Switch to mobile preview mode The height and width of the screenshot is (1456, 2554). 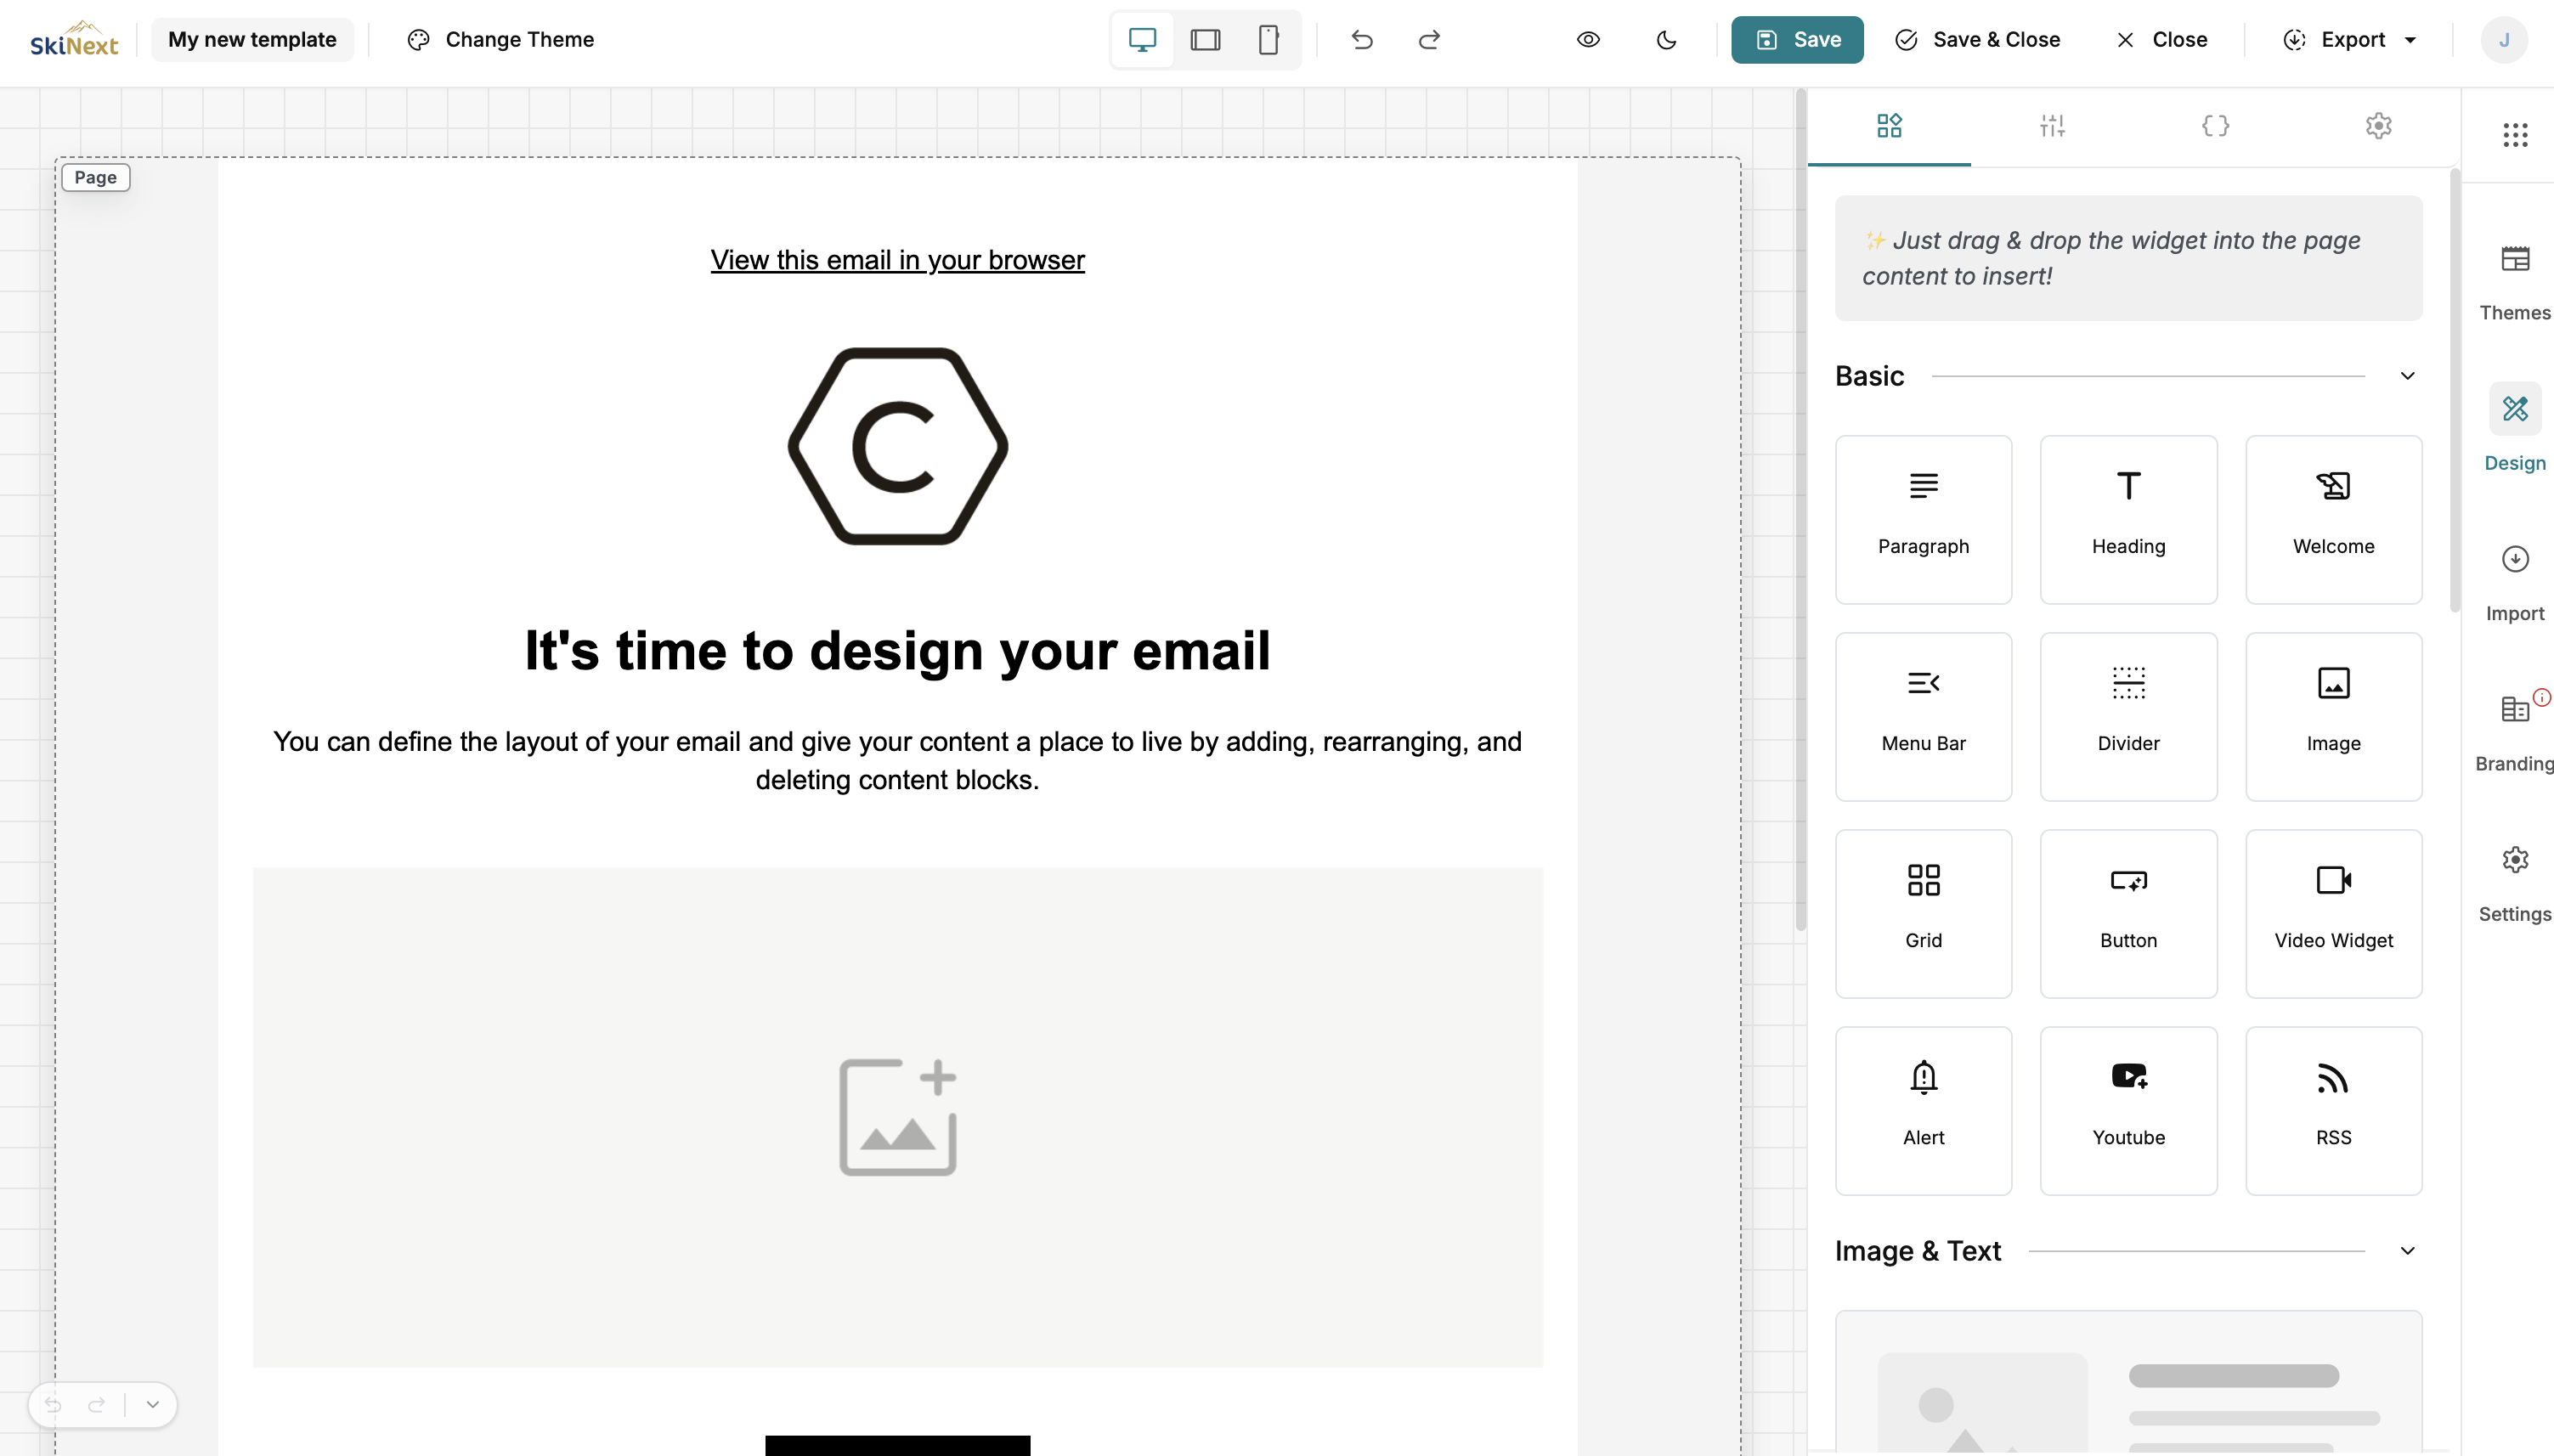(x=1268, y=40)
